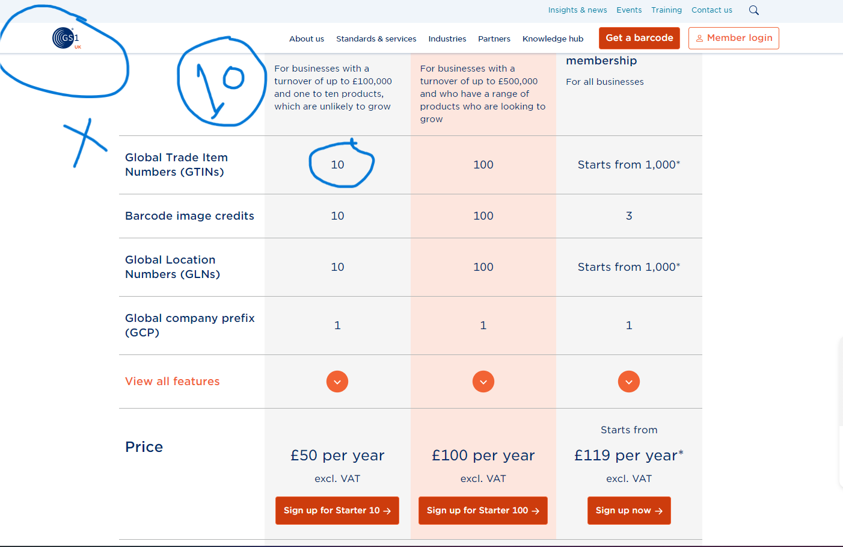The height and width of the screenshot is (547, 843).
Task: Click the user icon in Member login
Action: click(699, 39)
